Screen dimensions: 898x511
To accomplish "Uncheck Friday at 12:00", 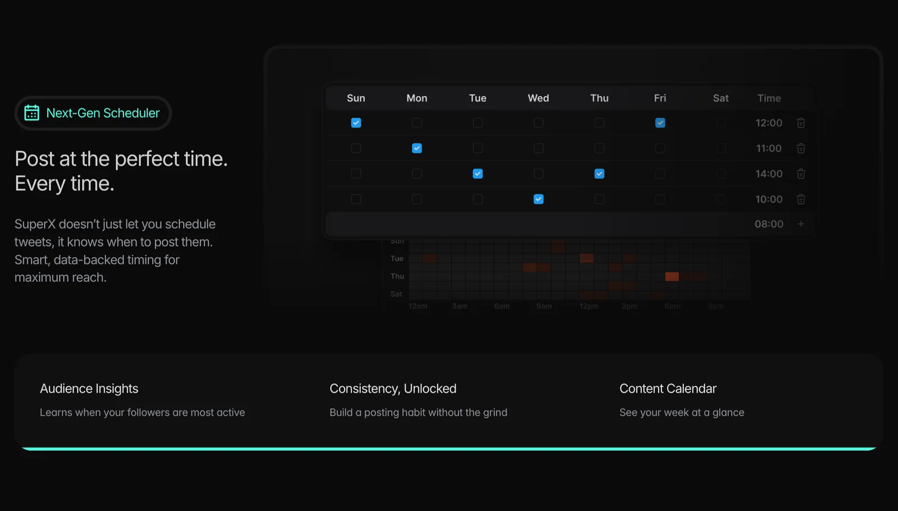I will (660, 123).
